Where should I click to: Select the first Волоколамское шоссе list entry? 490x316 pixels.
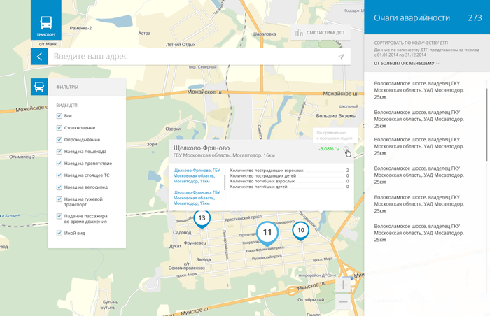coord(419,89)
